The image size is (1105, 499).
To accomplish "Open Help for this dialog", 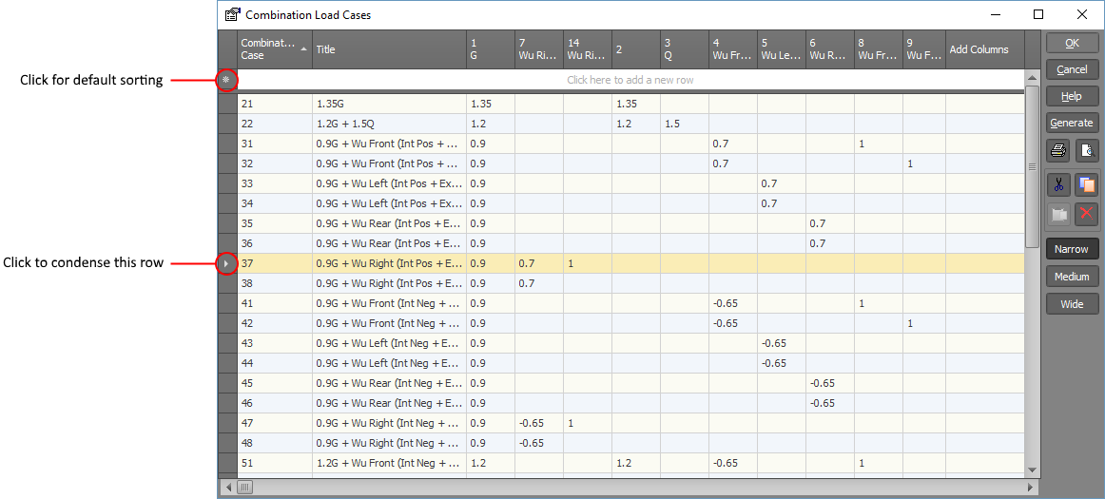I will pyautogui.click(x=1071, y=96).
